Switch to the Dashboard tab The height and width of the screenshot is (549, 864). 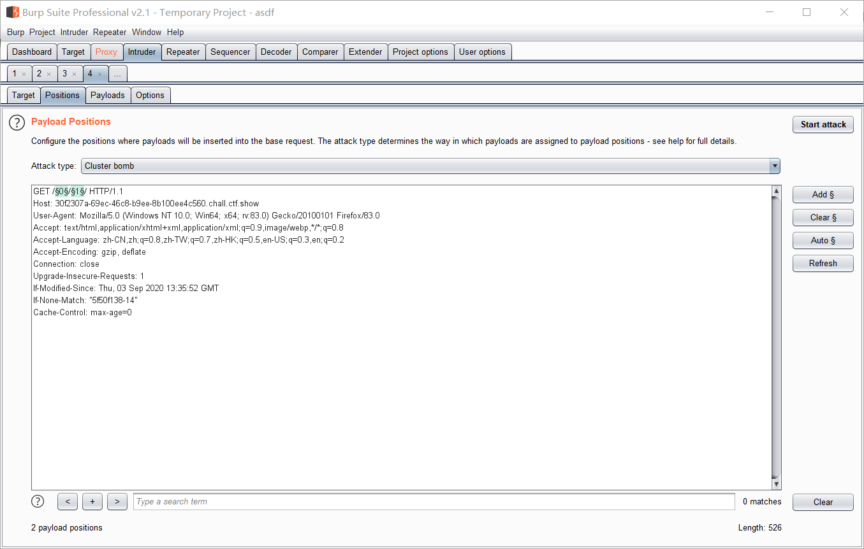[32, 52]
